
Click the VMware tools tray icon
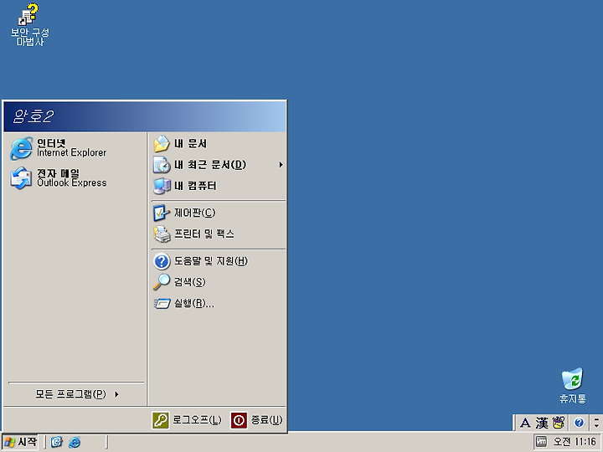coord(541,442)
